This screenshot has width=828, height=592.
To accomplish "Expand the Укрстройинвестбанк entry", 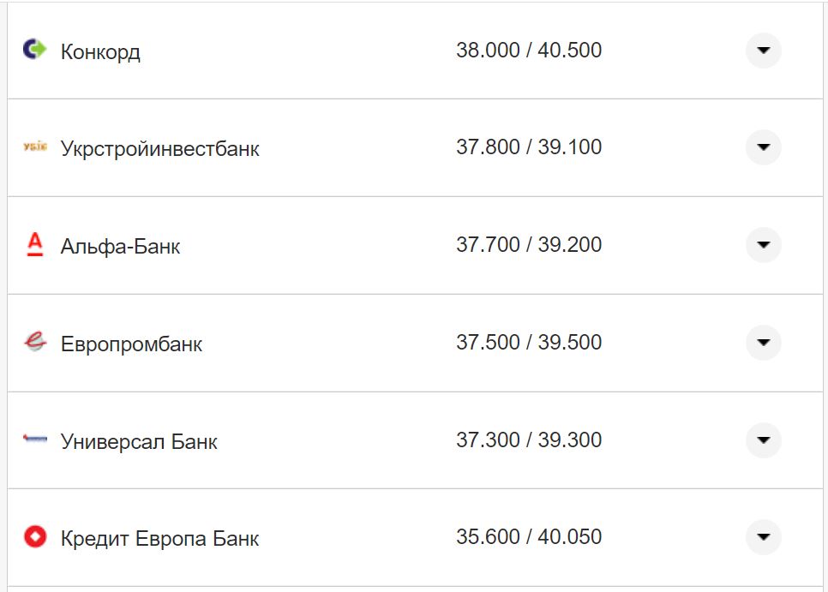I will tap(762, 147).
